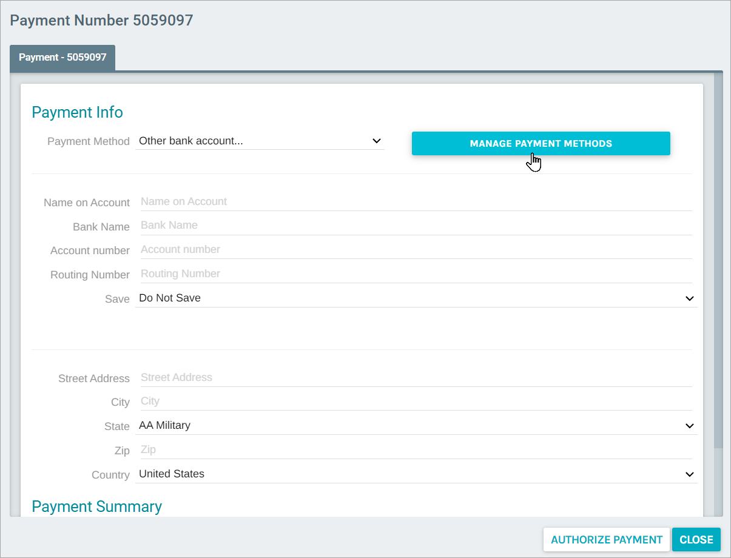Open the Payment Method dropdown
This screenshot has width=731, height=558.
tap(260, 141)
